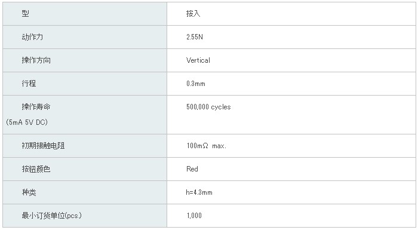Click the 初期接触电阻 label
Image resolution: width=418 pixels, height=230 pixels.
43,145
